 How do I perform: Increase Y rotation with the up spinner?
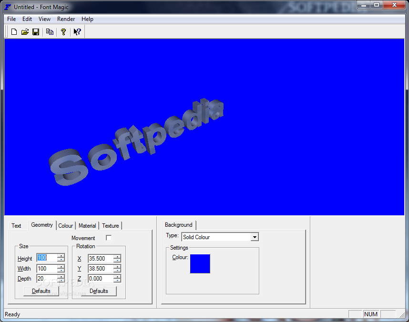pos(117,266)
